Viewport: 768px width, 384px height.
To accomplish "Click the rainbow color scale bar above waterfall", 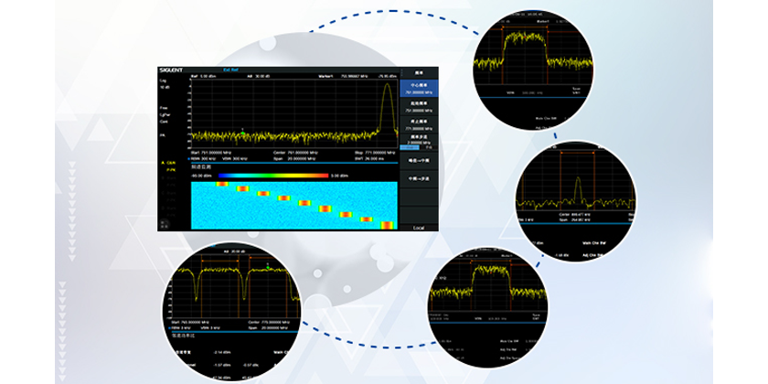I will [273, 175].
